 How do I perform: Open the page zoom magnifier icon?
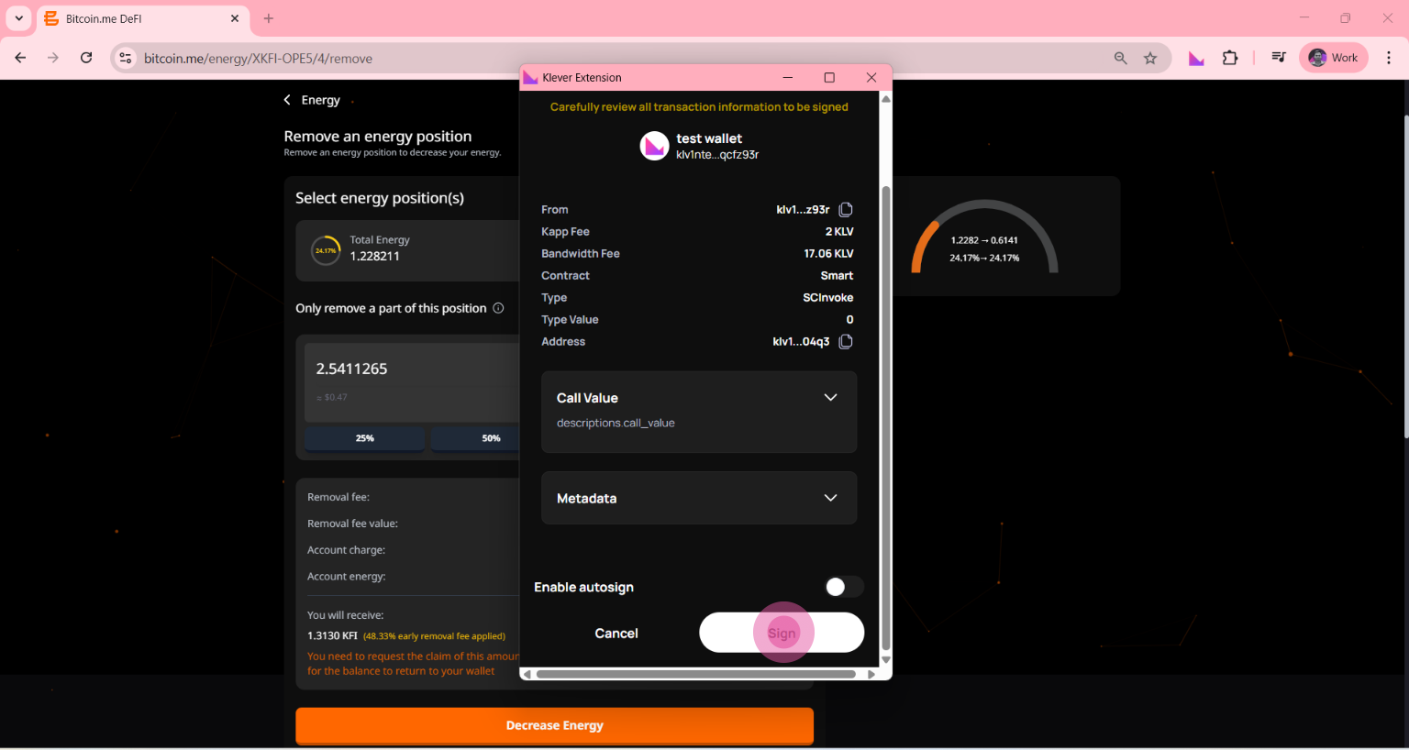click(1120, 59)
